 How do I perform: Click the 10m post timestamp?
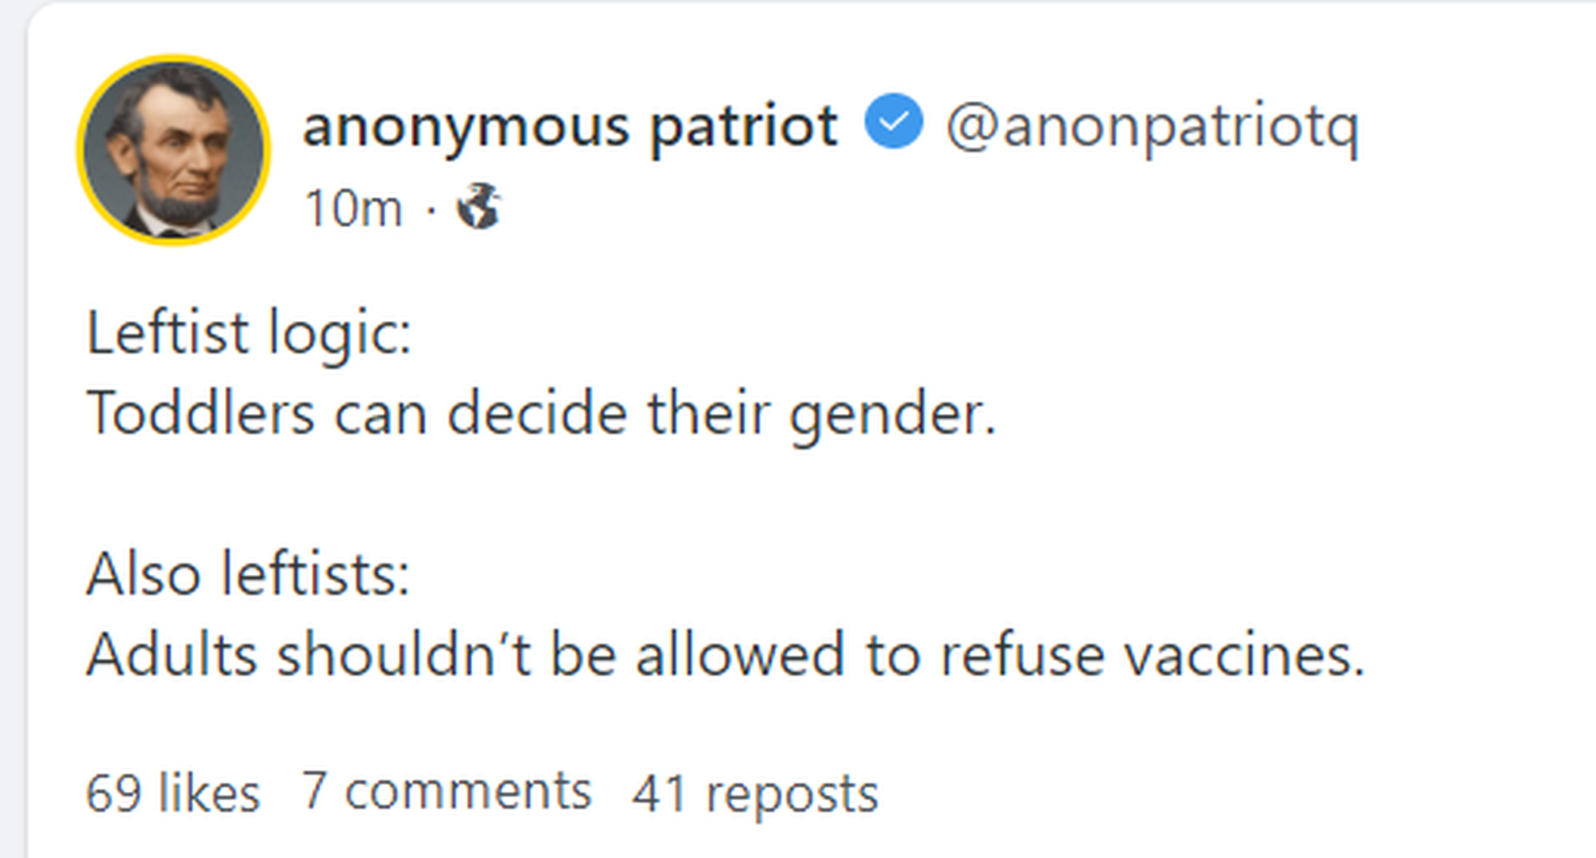pos(354,208)
